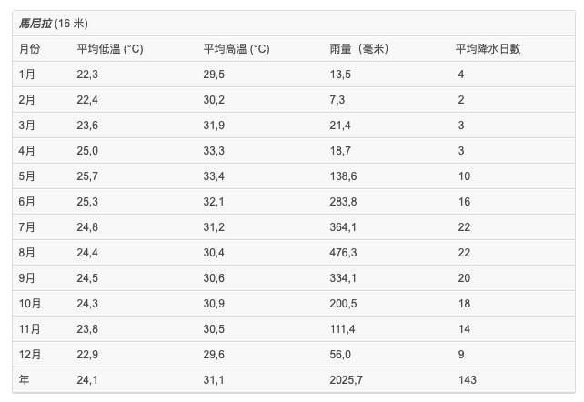Click the 馬尼拉 table title
This screenshot has height=402, width=584.
[x=36, y=23]
